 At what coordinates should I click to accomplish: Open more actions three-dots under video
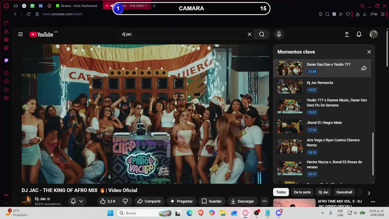tap(264, 201)
